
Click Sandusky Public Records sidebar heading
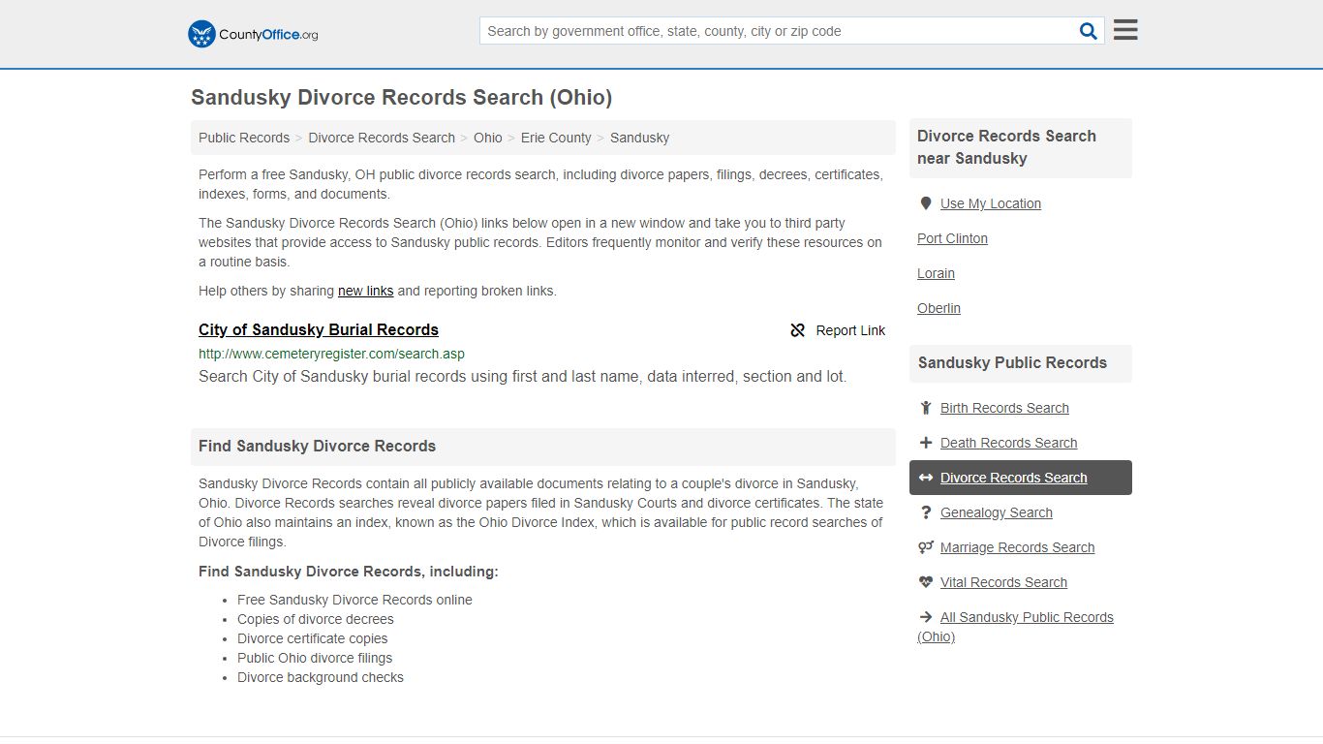click(x=1012, y=362)
